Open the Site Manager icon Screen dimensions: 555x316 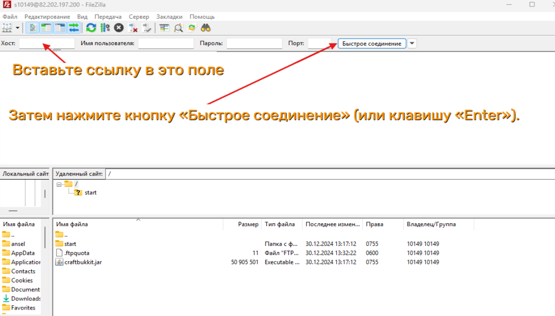pos(7,27)
